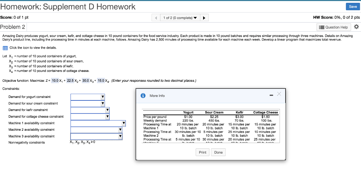The width and height of the screenshot is (361, 173).
Task: Click the table icon to view details
Action: click(x=5, y=48)
